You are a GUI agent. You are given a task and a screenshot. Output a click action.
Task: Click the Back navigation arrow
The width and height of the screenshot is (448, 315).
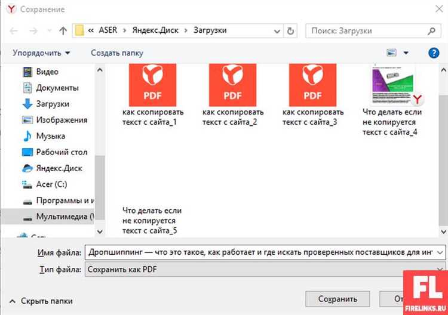(x=14, y=30)
